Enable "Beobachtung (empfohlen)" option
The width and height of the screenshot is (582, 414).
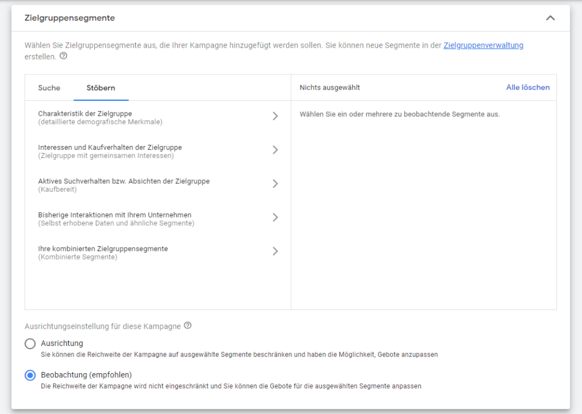pyautogui.click(x=29, y=375)
